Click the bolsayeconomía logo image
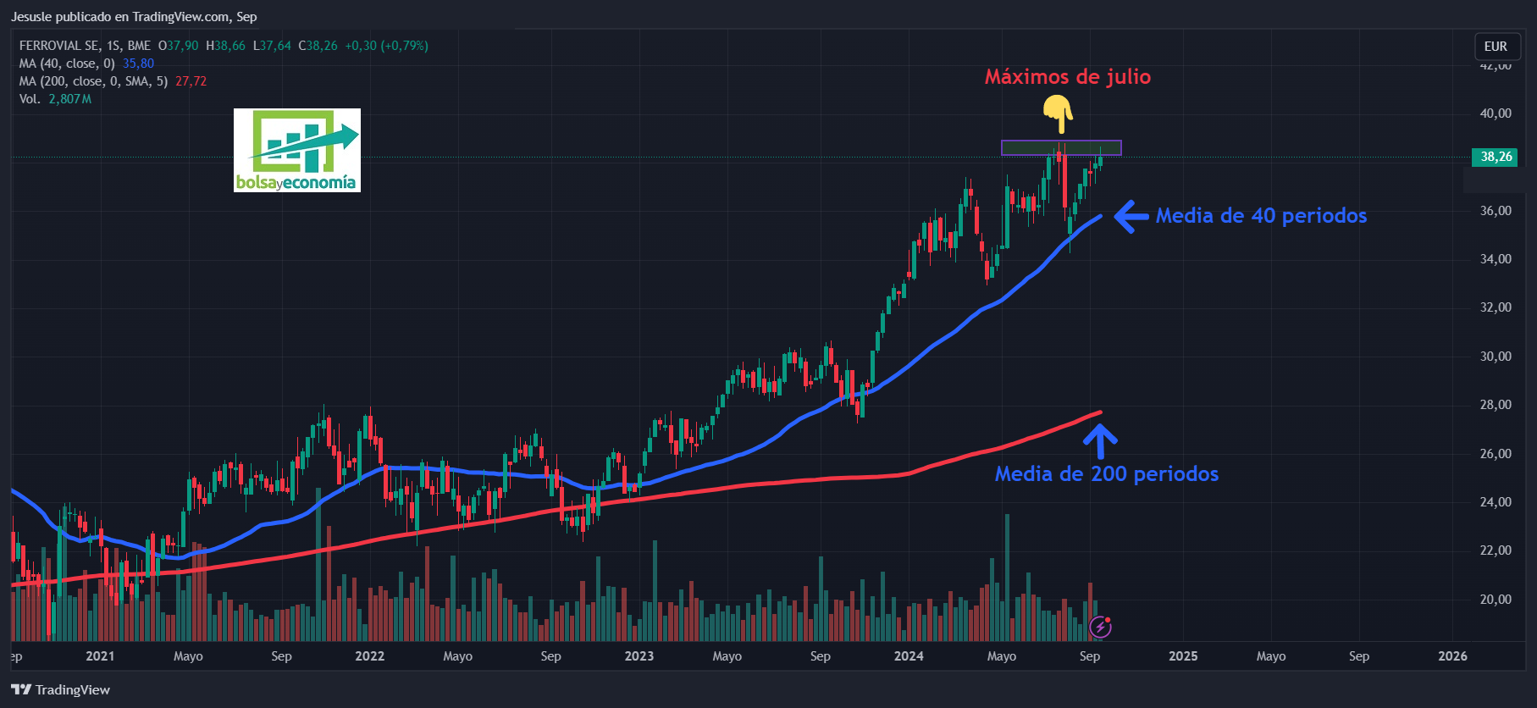This screenshot has width=1537, height=708. coord(297,150)
